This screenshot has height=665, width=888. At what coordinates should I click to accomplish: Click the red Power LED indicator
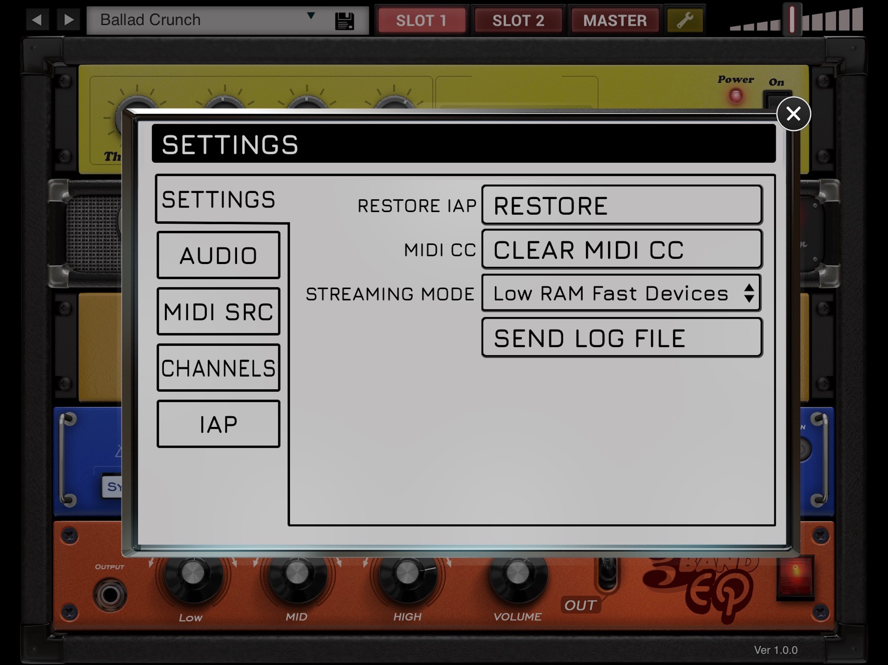pyautogui.click(x=736, y=96)
